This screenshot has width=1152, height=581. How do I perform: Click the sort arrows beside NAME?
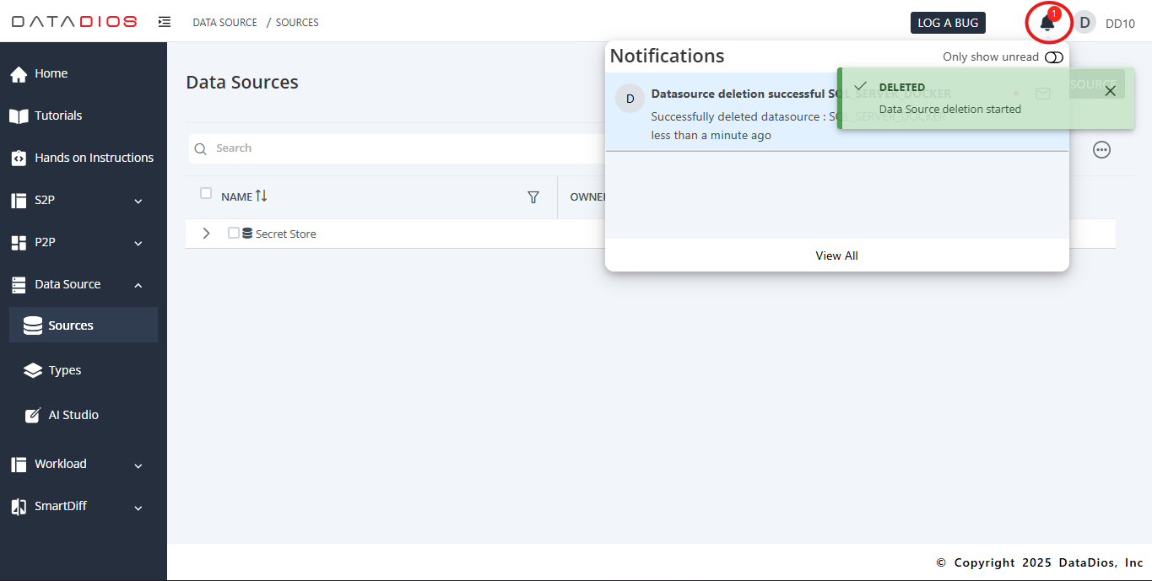pos(262,196)
